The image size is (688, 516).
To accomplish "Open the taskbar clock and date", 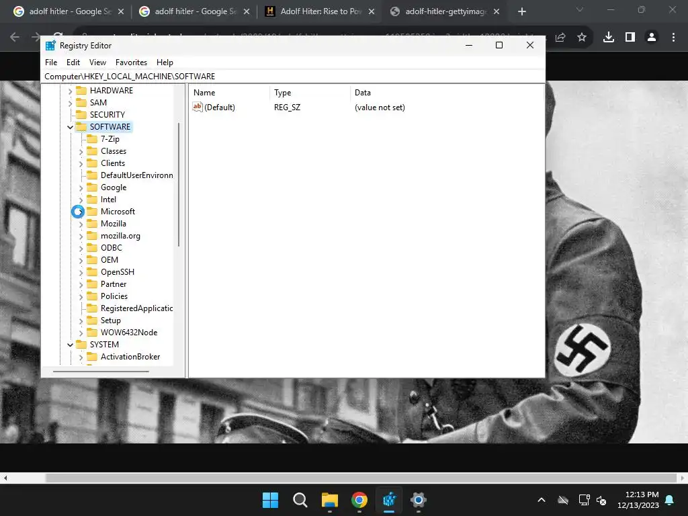I will click(638, 500).
